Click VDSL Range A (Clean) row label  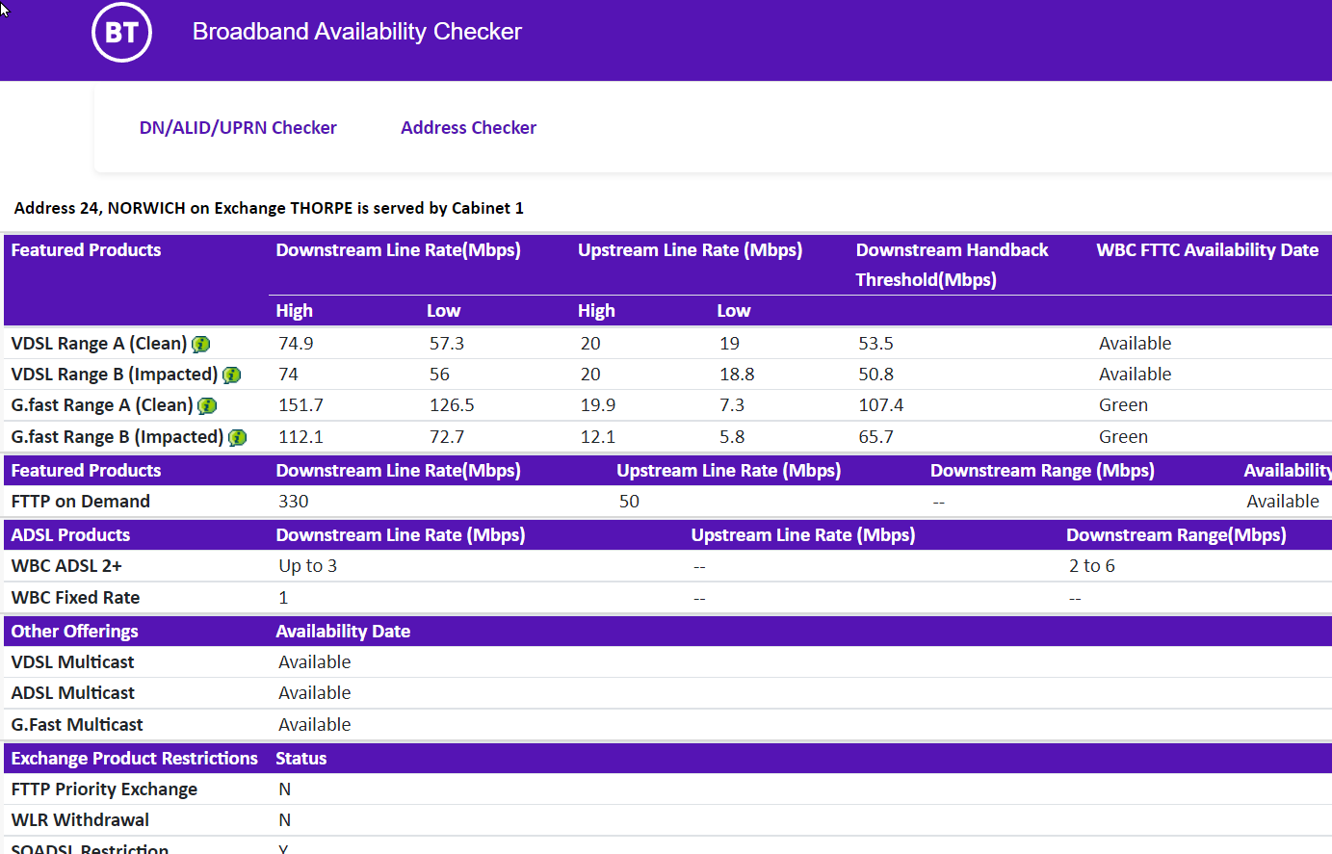tap(99, 344)
